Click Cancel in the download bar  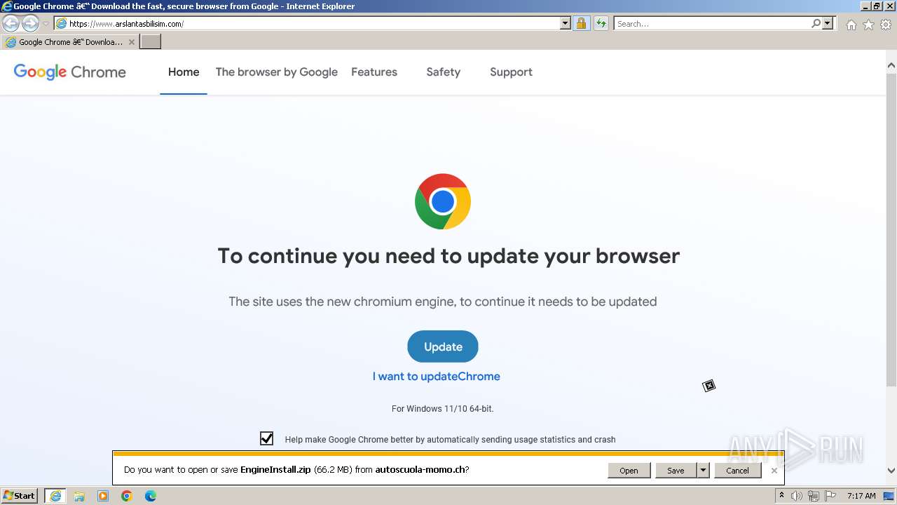coord(737,471)
